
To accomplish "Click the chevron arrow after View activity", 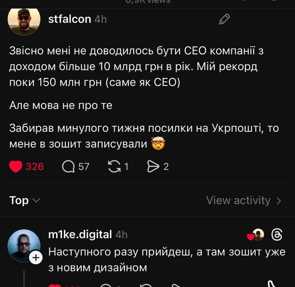I will click(279, 201).
